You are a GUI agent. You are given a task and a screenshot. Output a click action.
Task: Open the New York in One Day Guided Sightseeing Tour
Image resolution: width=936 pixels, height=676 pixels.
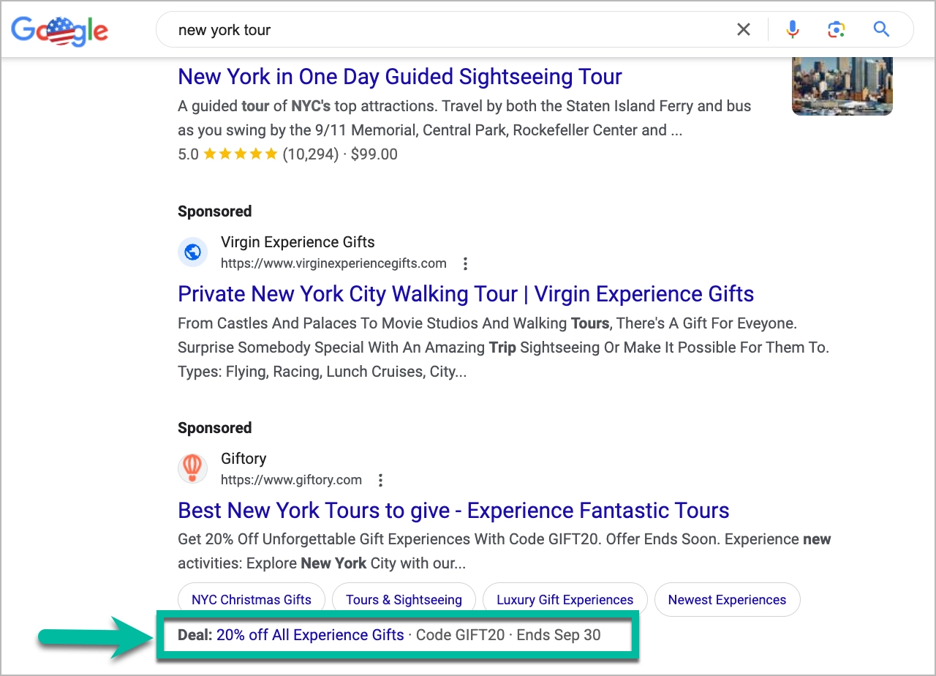point(399,76)
